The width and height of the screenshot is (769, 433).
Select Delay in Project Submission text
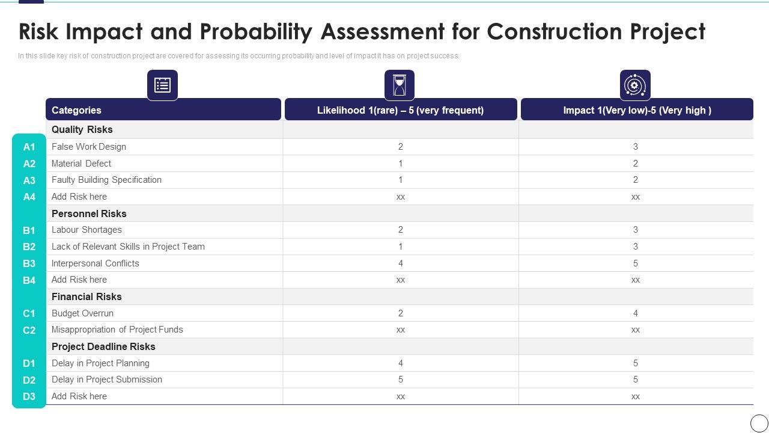(x=107, y=379)
